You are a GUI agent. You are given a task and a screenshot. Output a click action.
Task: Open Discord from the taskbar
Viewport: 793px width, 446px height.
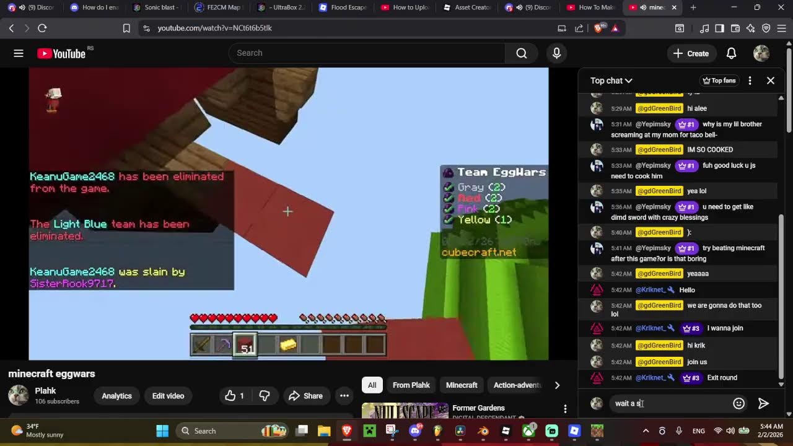click(x=416, y=431)
